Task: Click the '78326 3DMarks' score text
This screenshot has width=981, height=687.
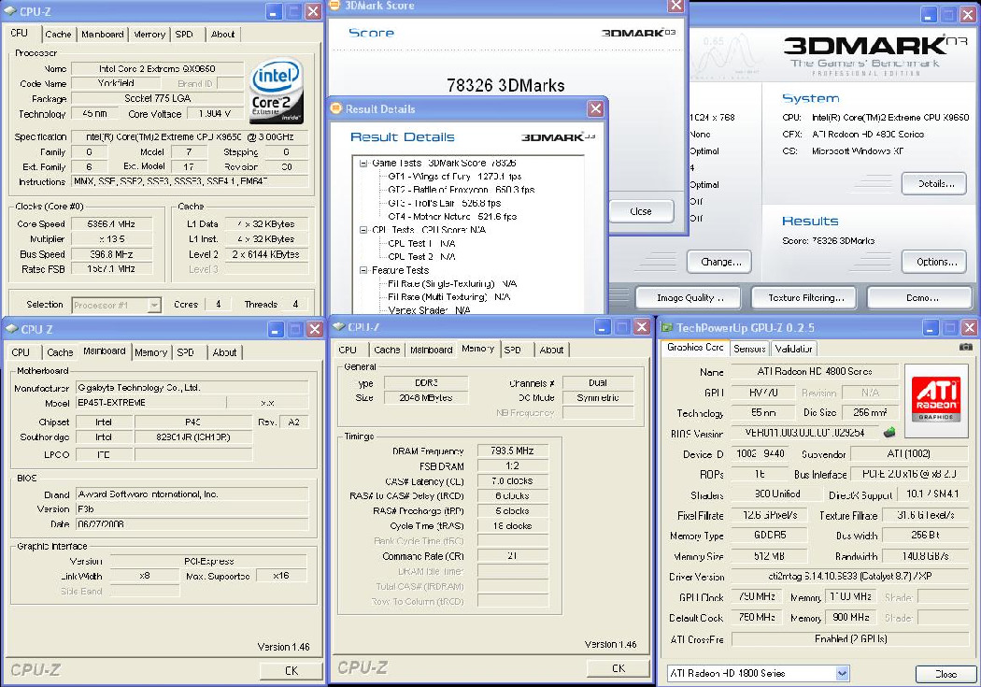Action: click(x=505, y=85)
